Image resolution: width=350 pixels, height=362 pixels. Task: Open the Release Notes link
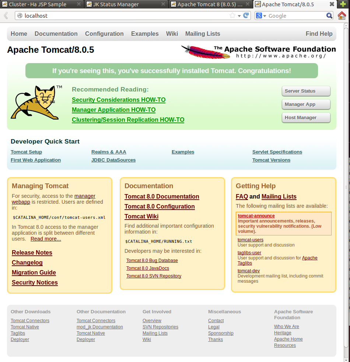[32, 252]
